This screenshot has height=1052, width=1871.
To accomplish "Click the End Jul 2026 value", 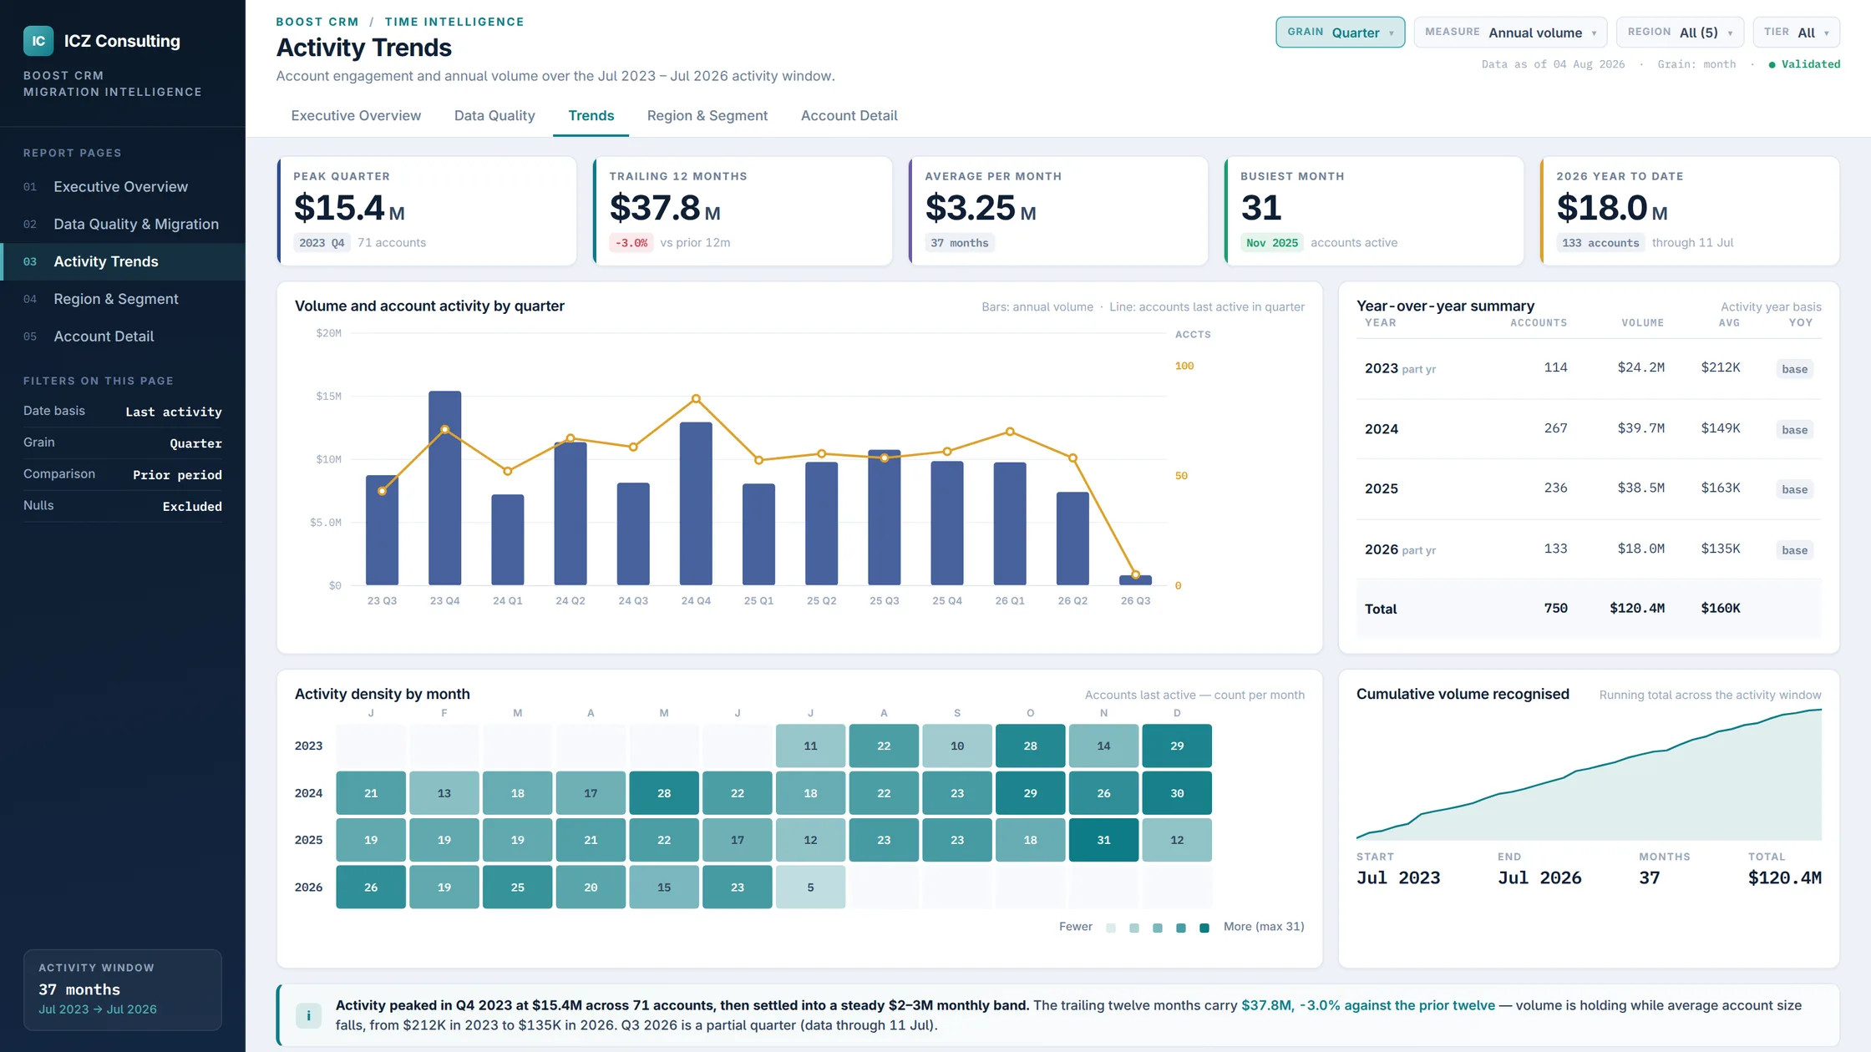I will pyautogui.click(x=1539, y=878).
